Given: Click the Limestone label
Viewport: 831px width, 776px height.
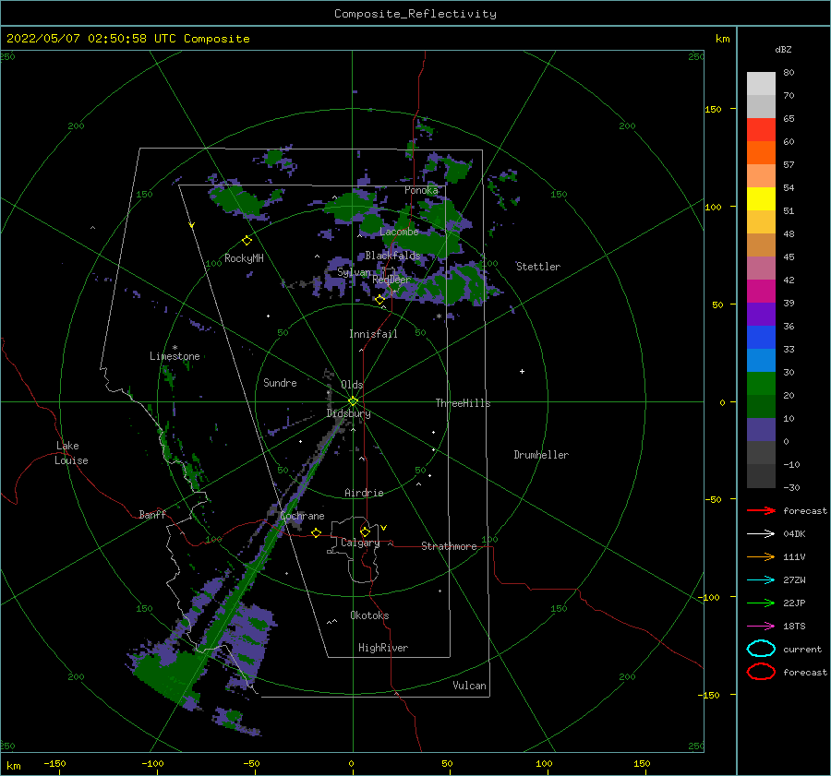Looking at the screenshot, I should 175,356.
